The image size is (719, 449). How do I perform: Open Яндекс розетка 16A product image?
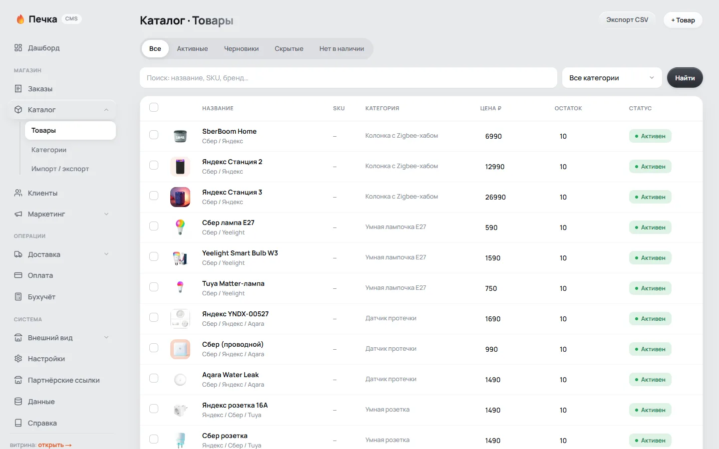coord(180,410)
